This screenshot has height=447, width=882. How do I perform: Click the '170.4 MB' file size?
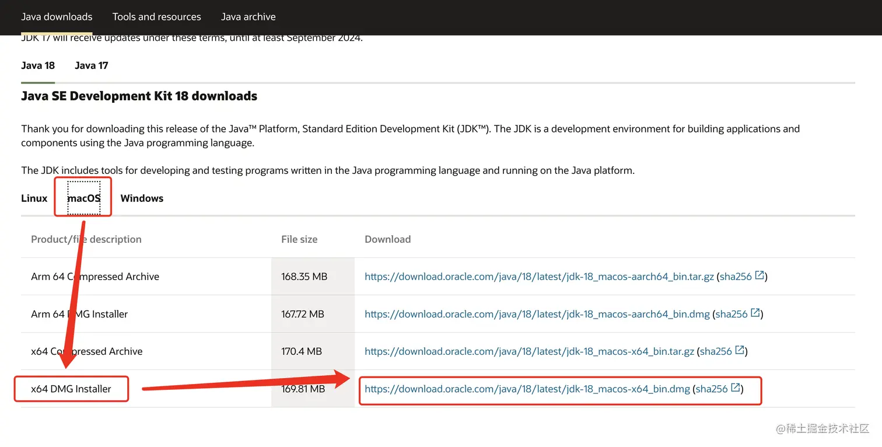[x=302, y=351]
